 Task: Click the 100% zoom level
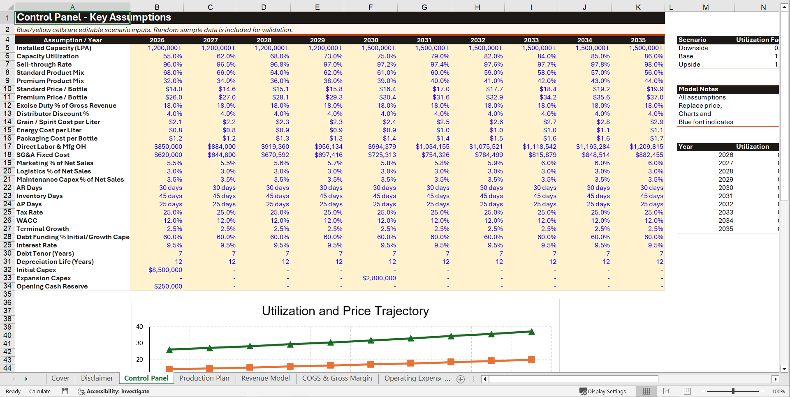[778, 391]
